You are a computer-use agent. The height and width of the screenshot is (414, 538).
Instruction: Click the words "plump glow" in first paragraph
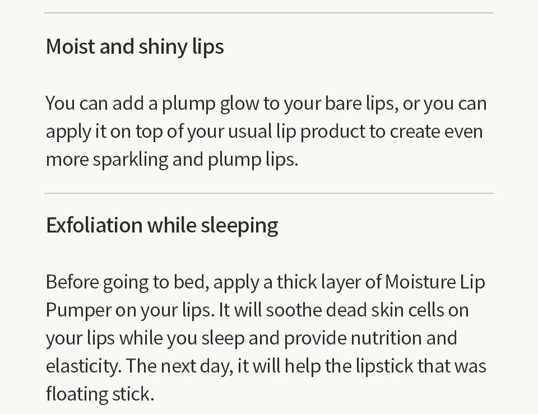[210, 104]
